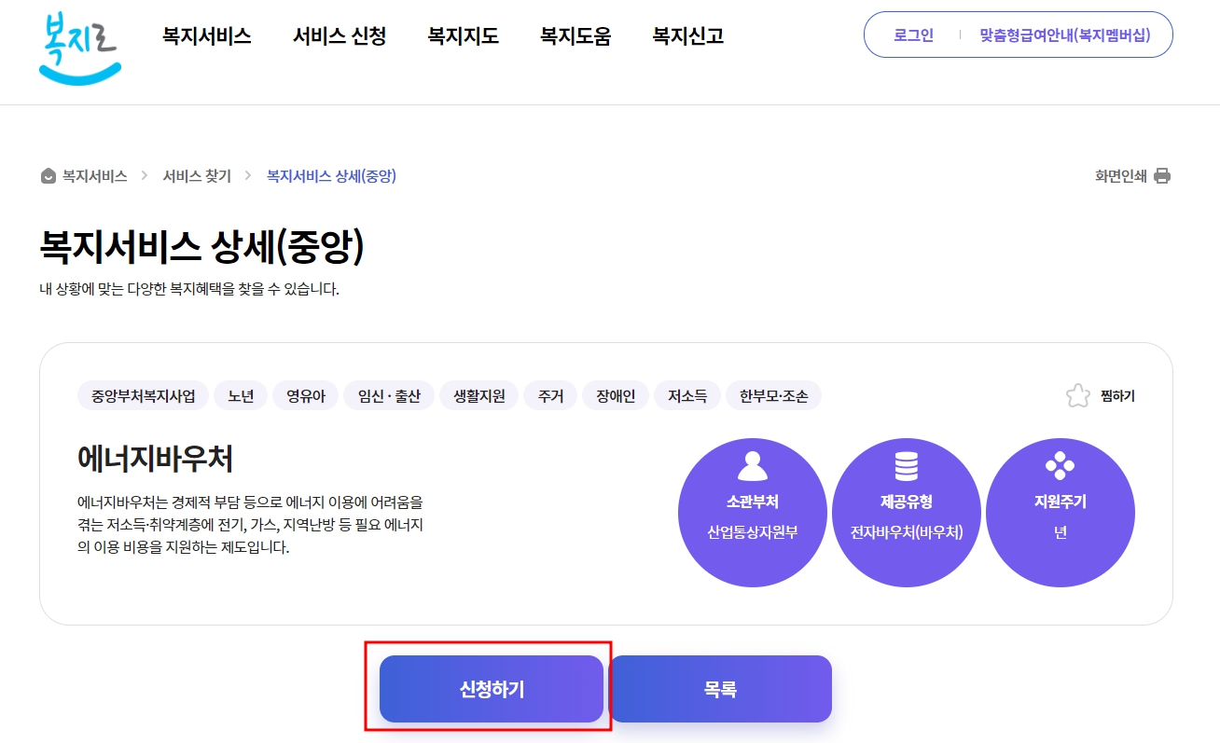The width and height of the screenshot is (1220, 743).
Task: Select the 임신·출산 tag
Action: coord(389,396)
